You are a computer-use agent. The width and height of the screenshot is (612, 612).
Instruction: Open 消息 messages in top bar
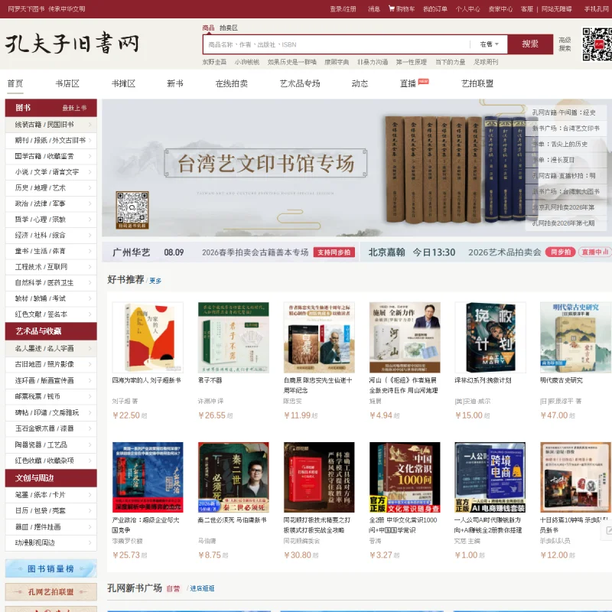(x=374, y=8)
